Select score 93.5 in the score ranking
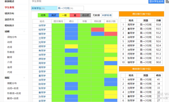169x102 pixels. [158, 29]
